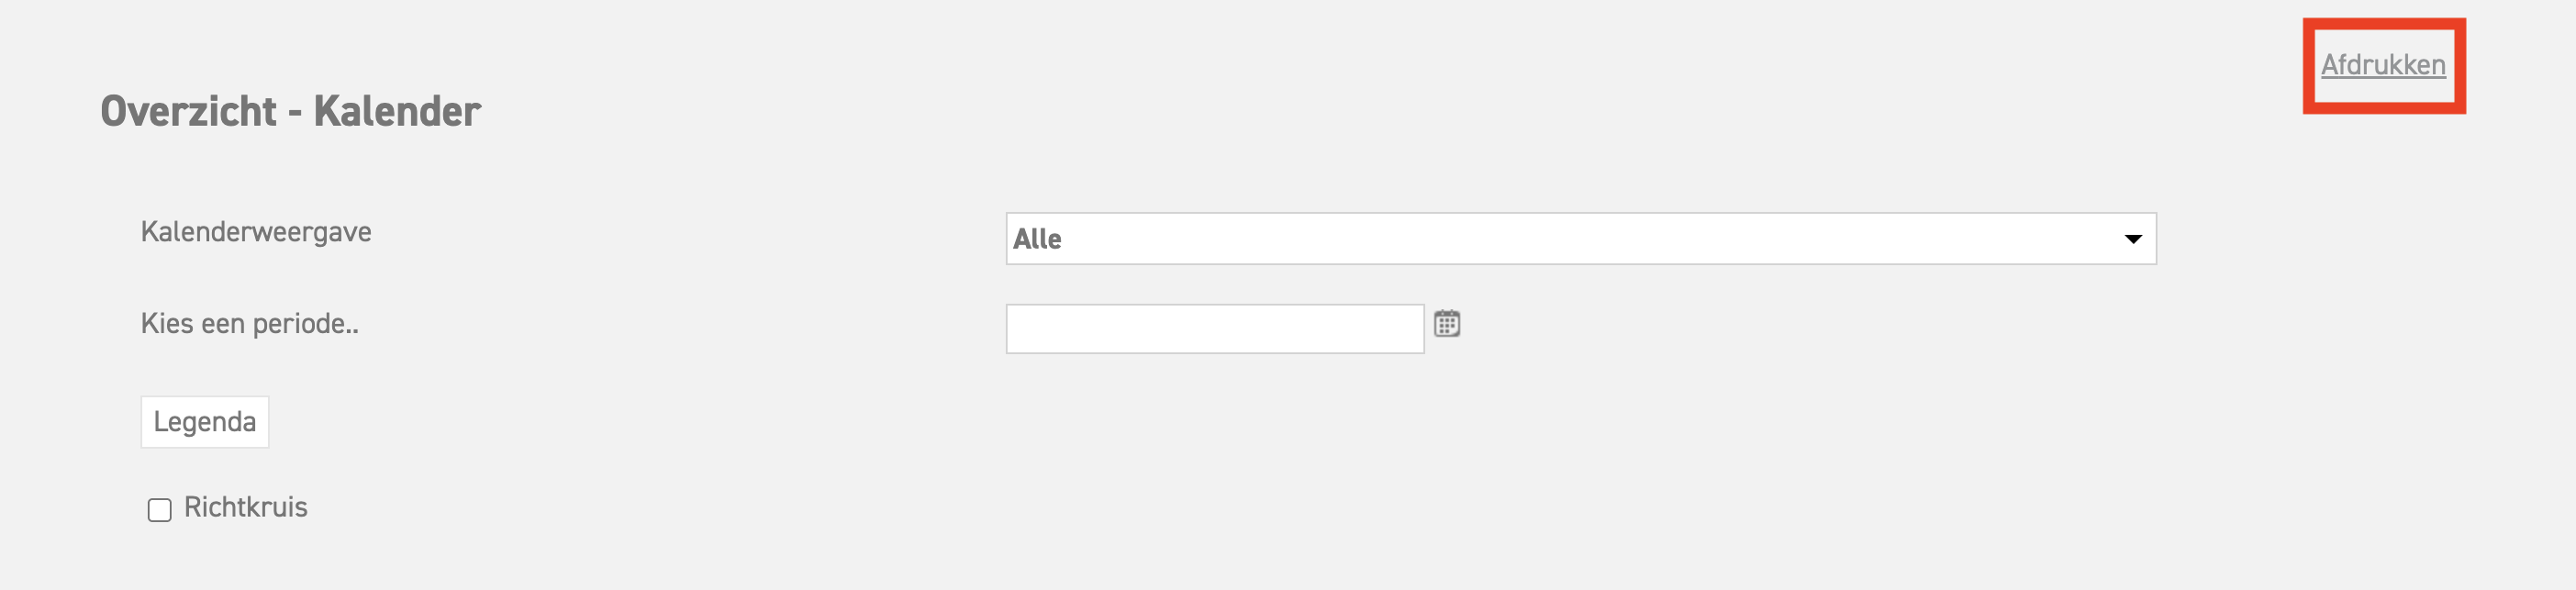Viewport: 2576px width, 590px height.
Task: Open the calendar date picker icon
Action: 1446,324
